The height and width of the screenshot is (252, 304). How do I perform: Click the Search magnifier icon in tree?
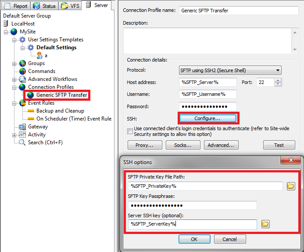coord(22,142)
